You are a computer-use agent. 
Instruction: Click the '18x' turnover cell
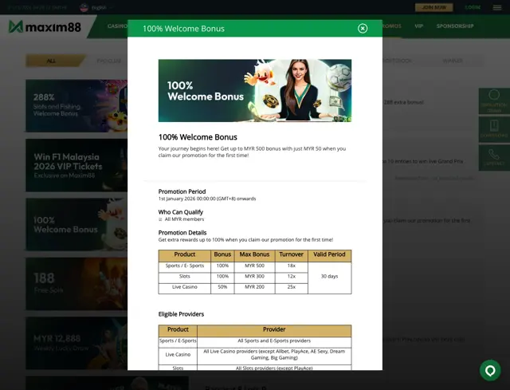(291, 266)
